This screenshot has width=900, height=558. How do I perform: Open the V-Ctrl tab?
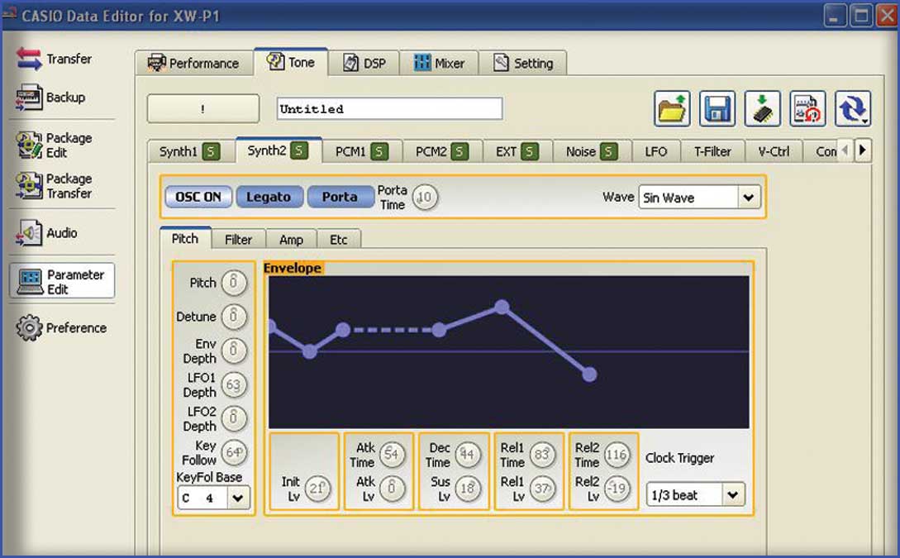[774, 151]
